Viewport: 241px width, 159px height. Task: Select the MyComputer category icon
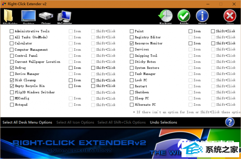tap(64, 16)
